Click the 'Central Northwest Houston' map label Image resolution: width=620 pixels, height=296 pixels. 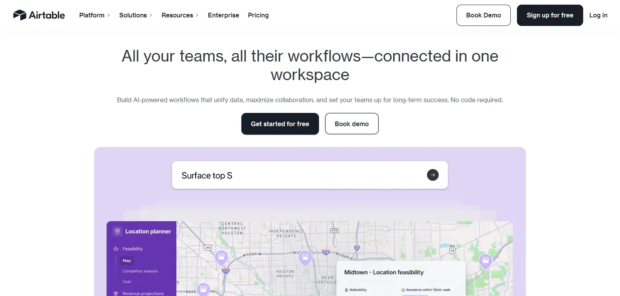click(232, 228)
